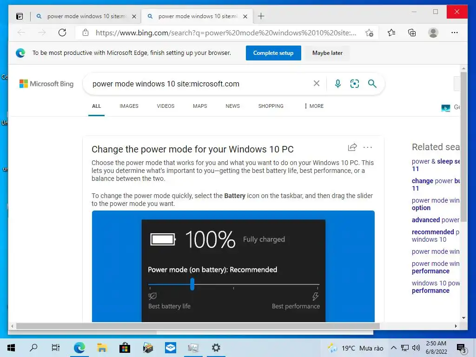Dismiss with Maybe later button
The image size is (476, 357).
click(327, 53)
